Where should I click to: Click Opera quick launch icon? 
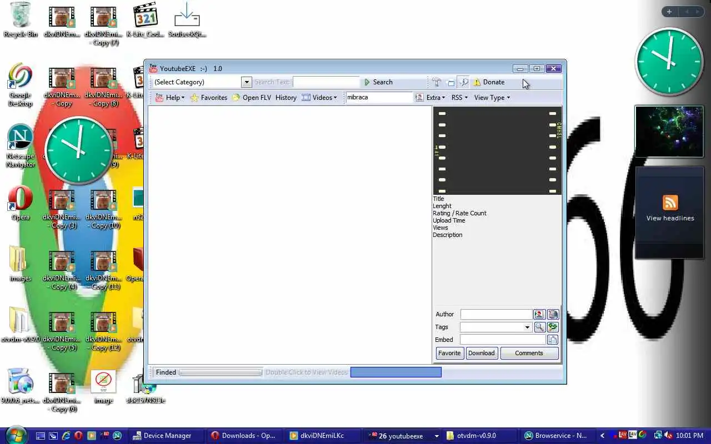tap(79, 436)
